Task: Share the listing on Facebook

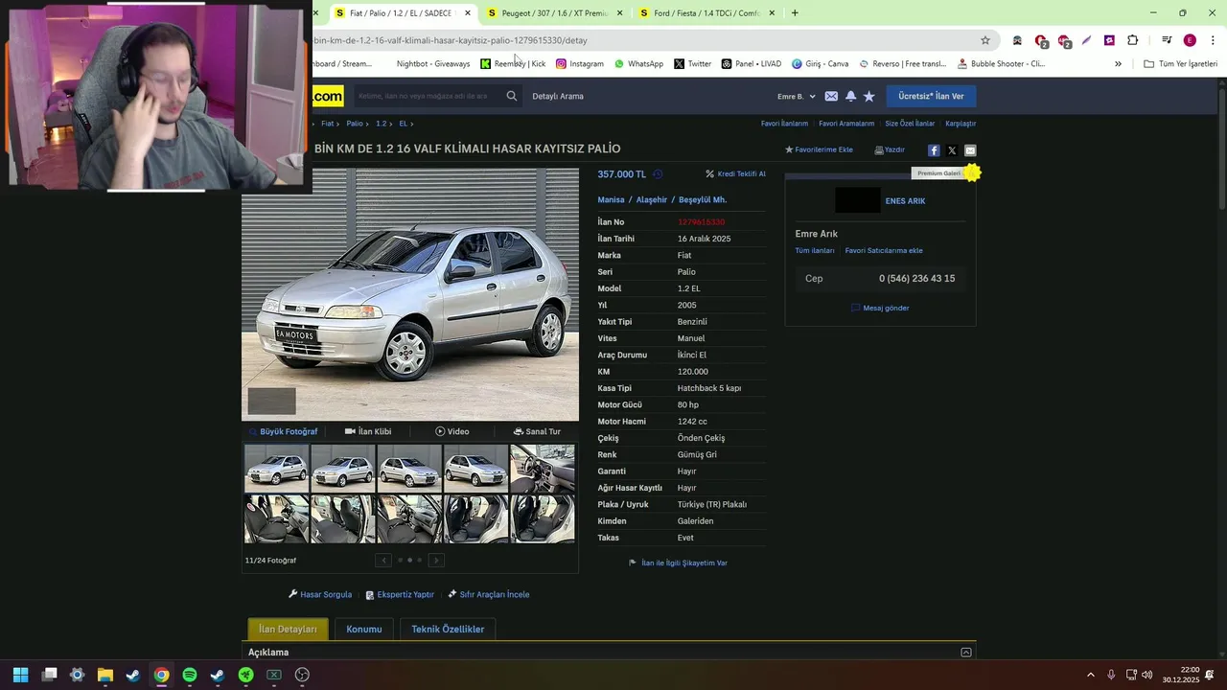Action: 934,150
